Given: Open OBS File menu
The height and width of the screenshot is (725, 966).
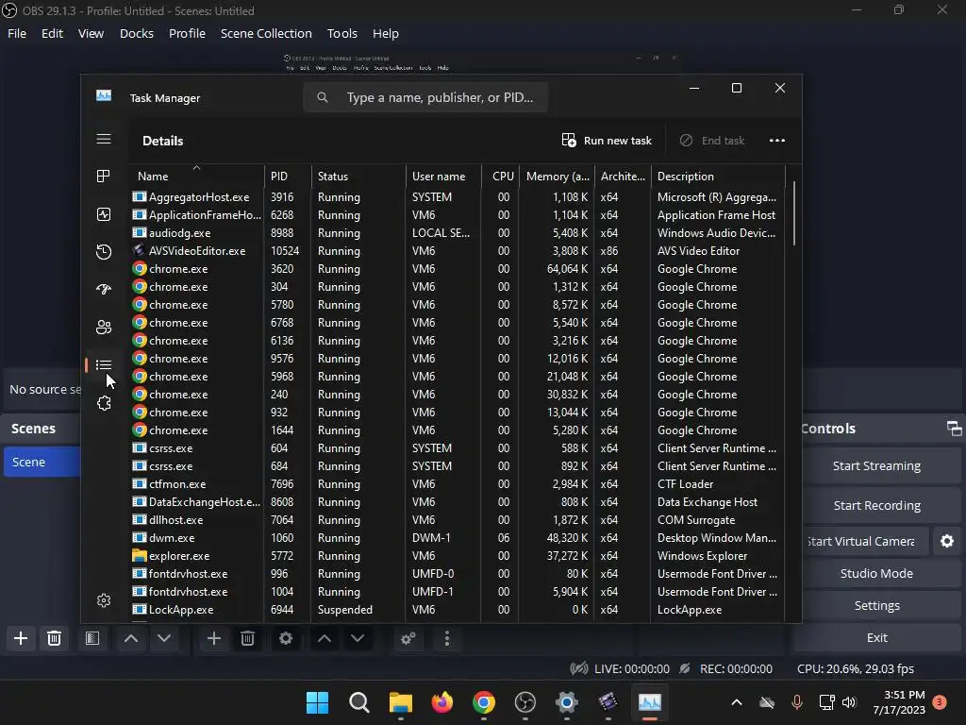Looking at the screenshot, I should (x=17, y=33).
